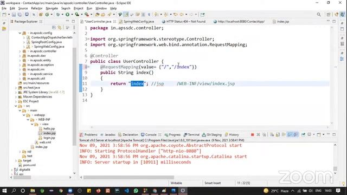Open the Navigate menu
The image size is (347, 195).
click(x=52, y=9)
